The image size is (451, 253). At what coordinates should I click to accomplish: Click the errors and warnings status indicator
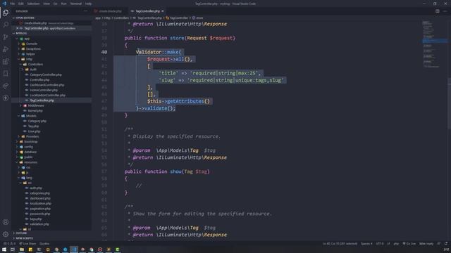[x=9, y=244]
